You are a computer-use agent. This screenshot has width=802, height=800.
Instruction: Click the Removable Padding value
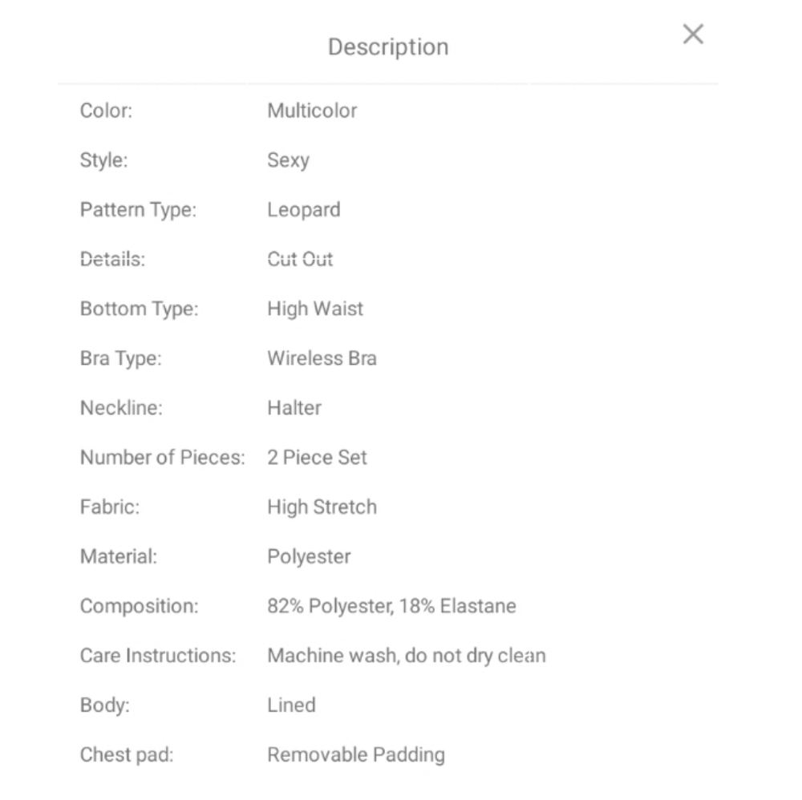click(355, 755)
